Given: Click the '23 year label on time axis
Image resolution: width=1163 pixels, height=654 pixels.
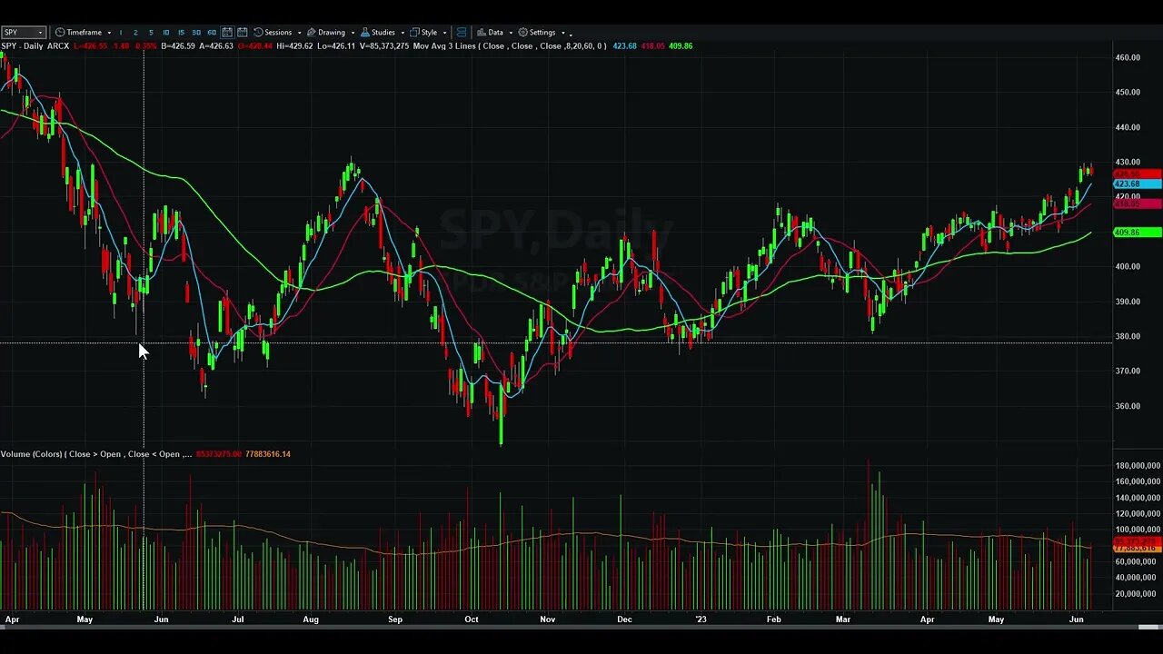Looking at the screenshot, I should pos(701,619).
